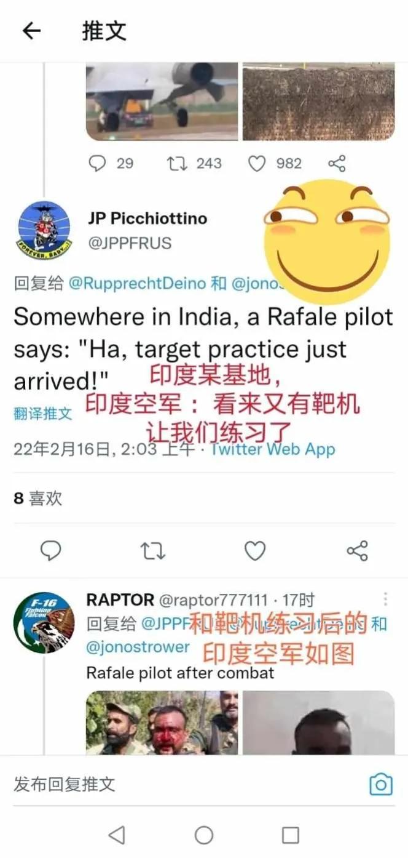This screenshot has width=408, height=858.
Task: Tap the Android home circle button
Action: [204, 835]
